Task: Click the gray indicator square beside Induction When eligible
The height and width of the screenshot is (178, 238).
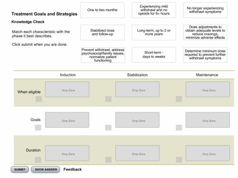Action: (39, 99)
